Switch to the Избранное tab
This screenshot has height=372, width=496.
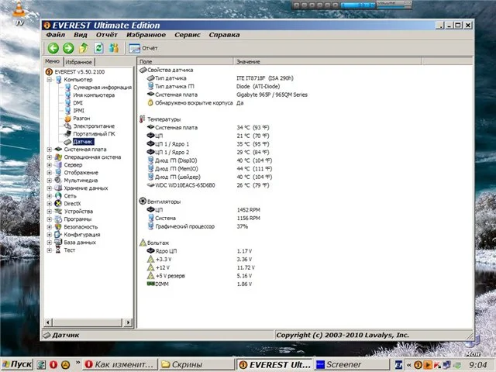pyautogui.click(x=79, y=62)
